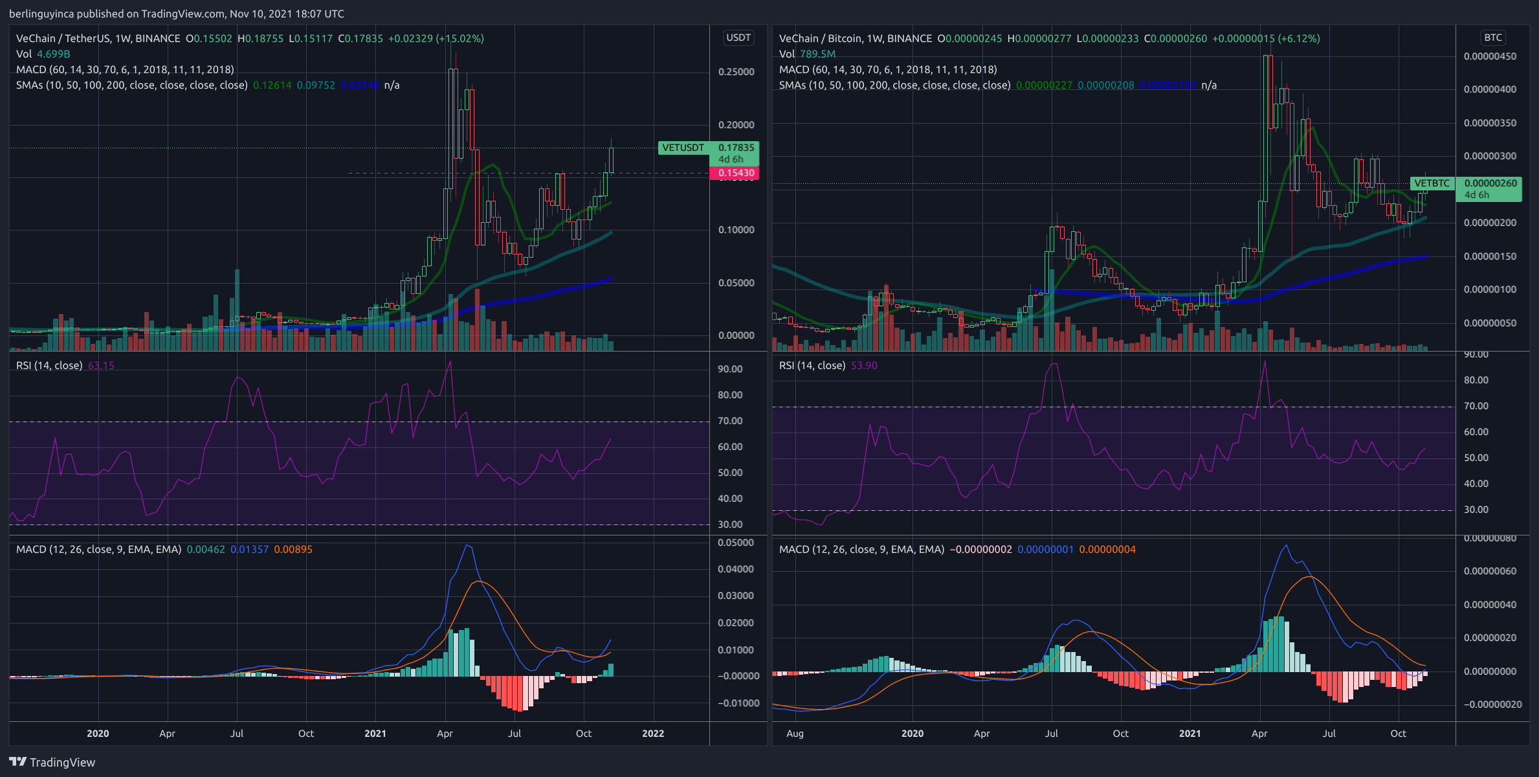
Task: Click 0.00000150 on right price axis
Action: [x=1490, y=256]
